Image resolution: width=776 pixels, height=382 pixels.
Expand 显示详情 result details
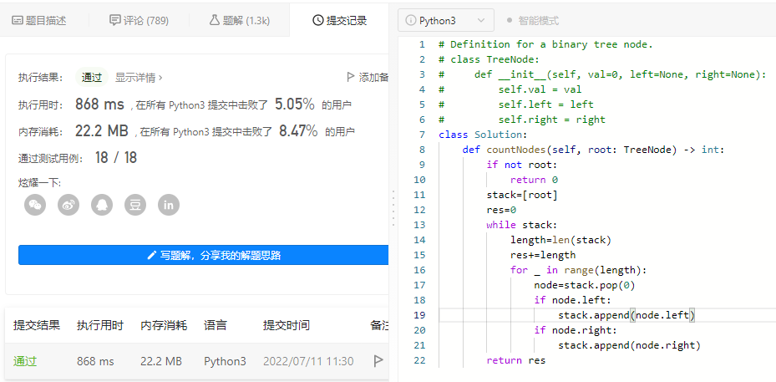139,78
